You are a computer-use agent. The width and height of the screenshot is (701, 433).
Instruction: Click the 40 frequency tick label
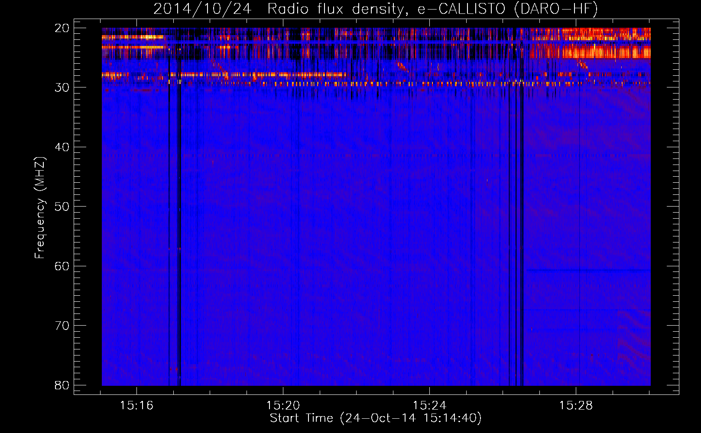pos(62,147)
